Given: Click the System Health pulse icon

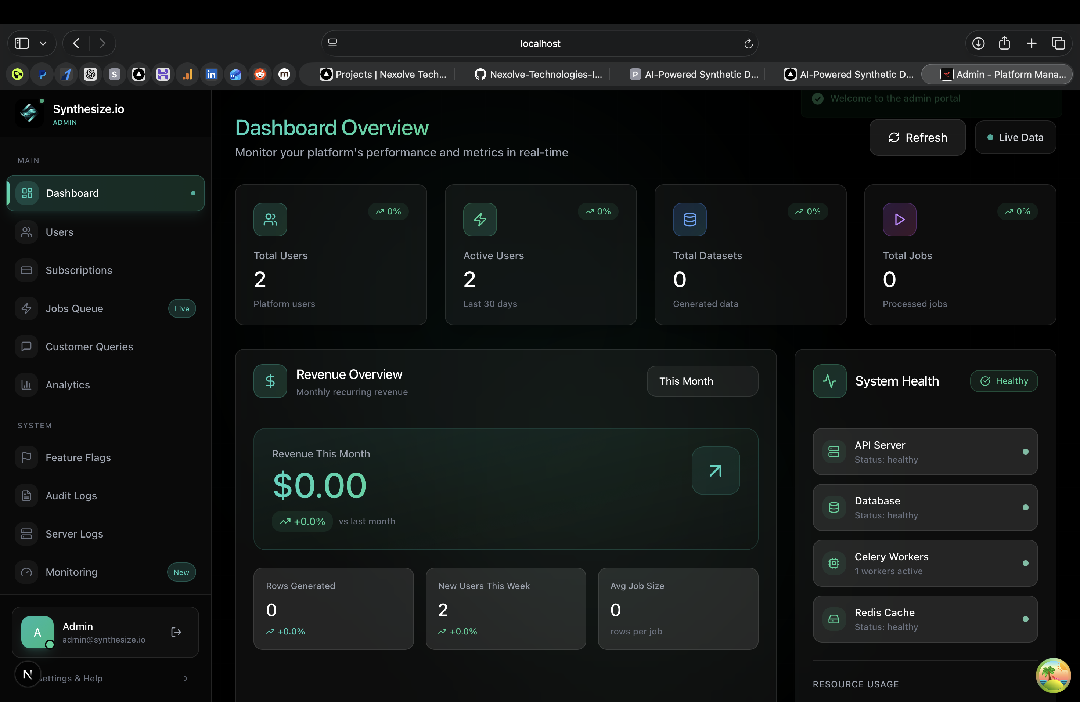Looking at the screenshot, I should [x=829, y=381].
